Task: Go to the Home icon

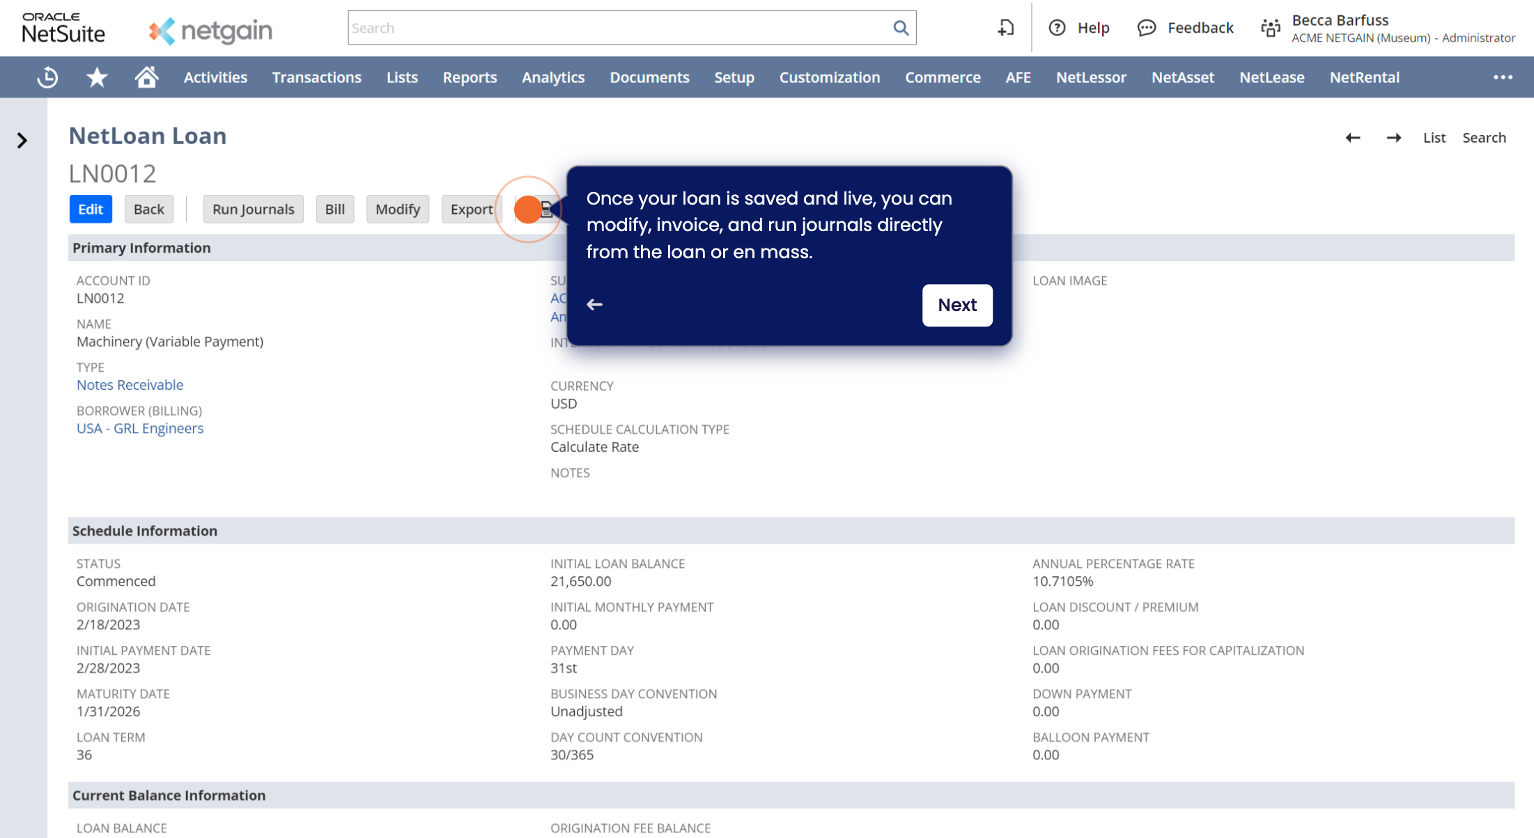Action: pyautogui.click(x=146, y=77)
